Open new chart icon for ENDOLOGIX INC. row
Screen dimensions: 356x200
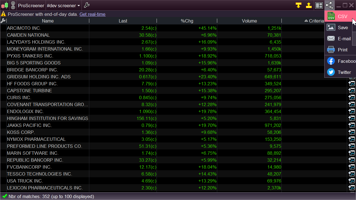352,111
